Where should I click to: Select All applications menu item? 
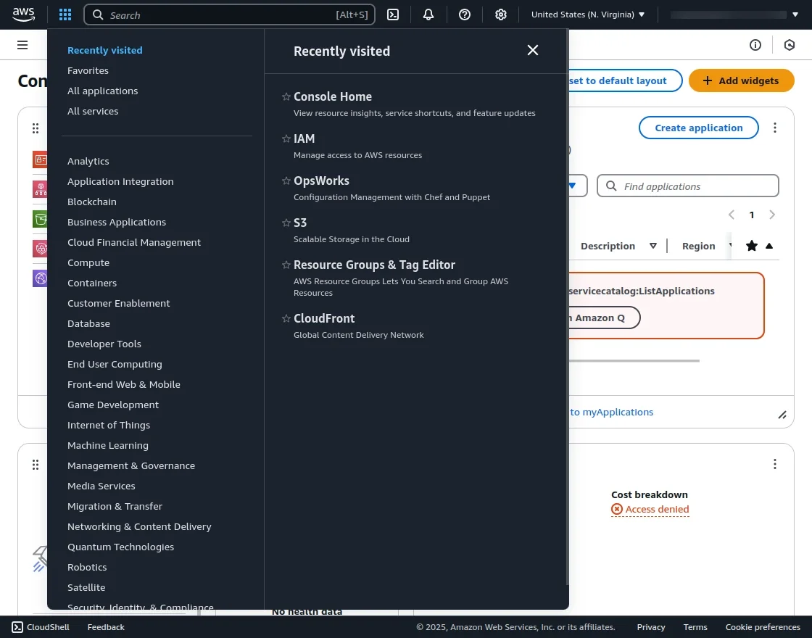(102, 91)
